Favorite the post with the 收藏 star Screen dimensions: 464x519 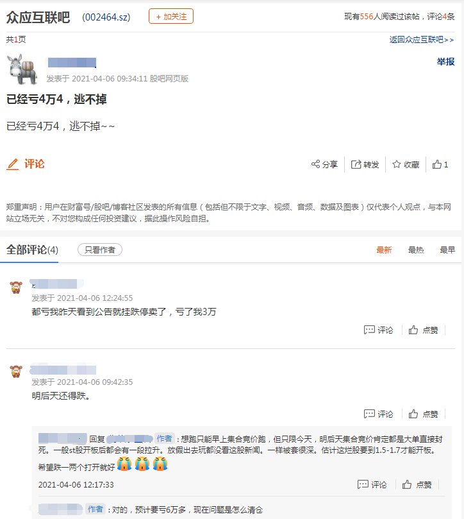point(397,164)
